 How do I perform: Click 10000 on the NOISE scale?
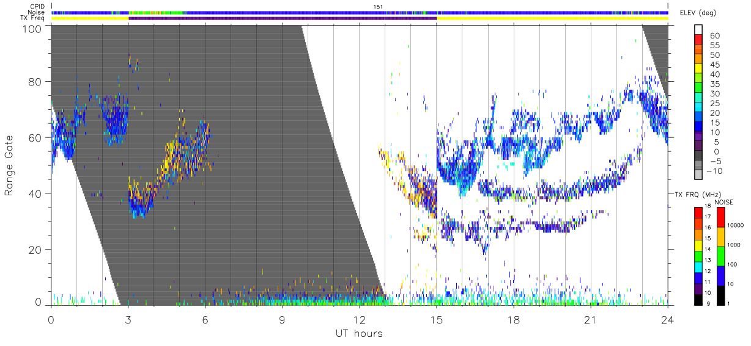click(x=735, y=225)
